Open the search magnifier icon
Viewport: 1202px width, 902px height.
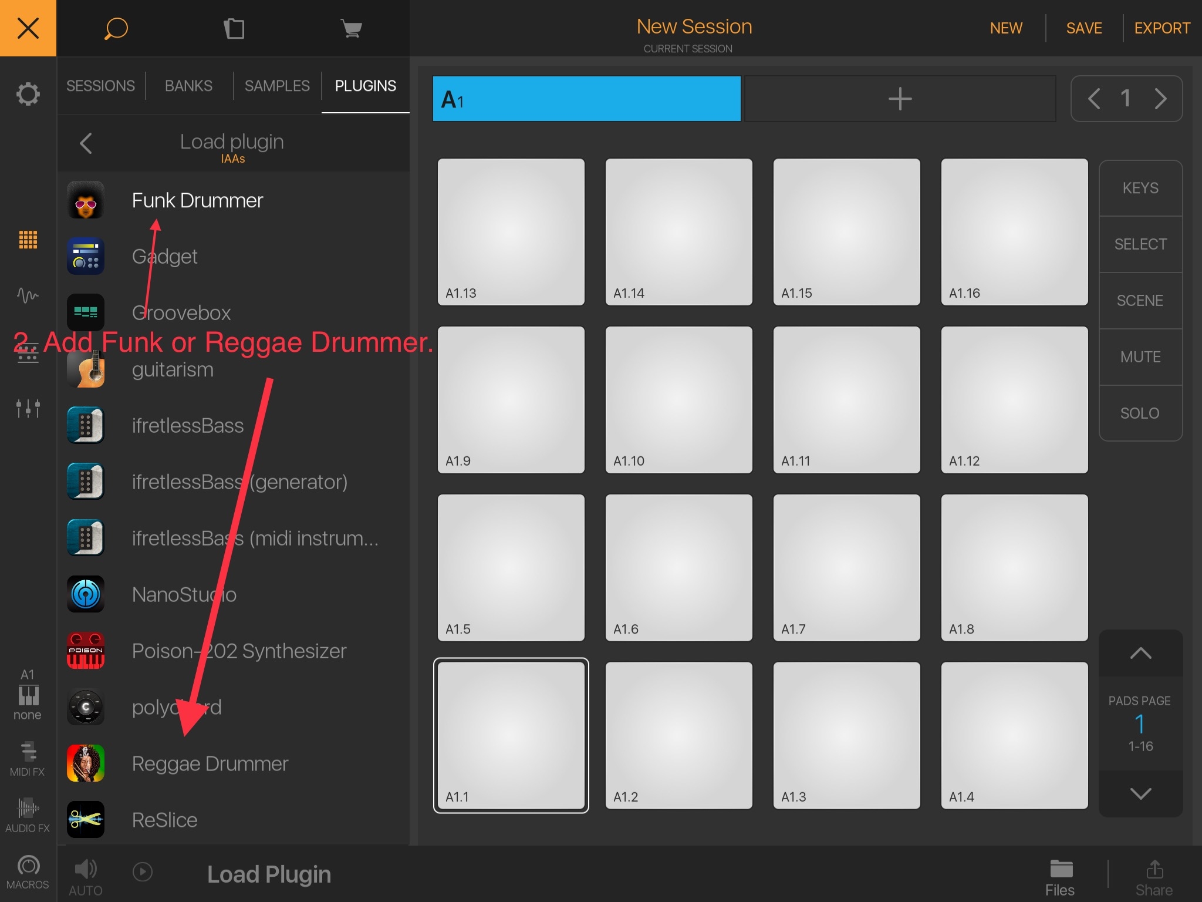click(x=116, y=28)
